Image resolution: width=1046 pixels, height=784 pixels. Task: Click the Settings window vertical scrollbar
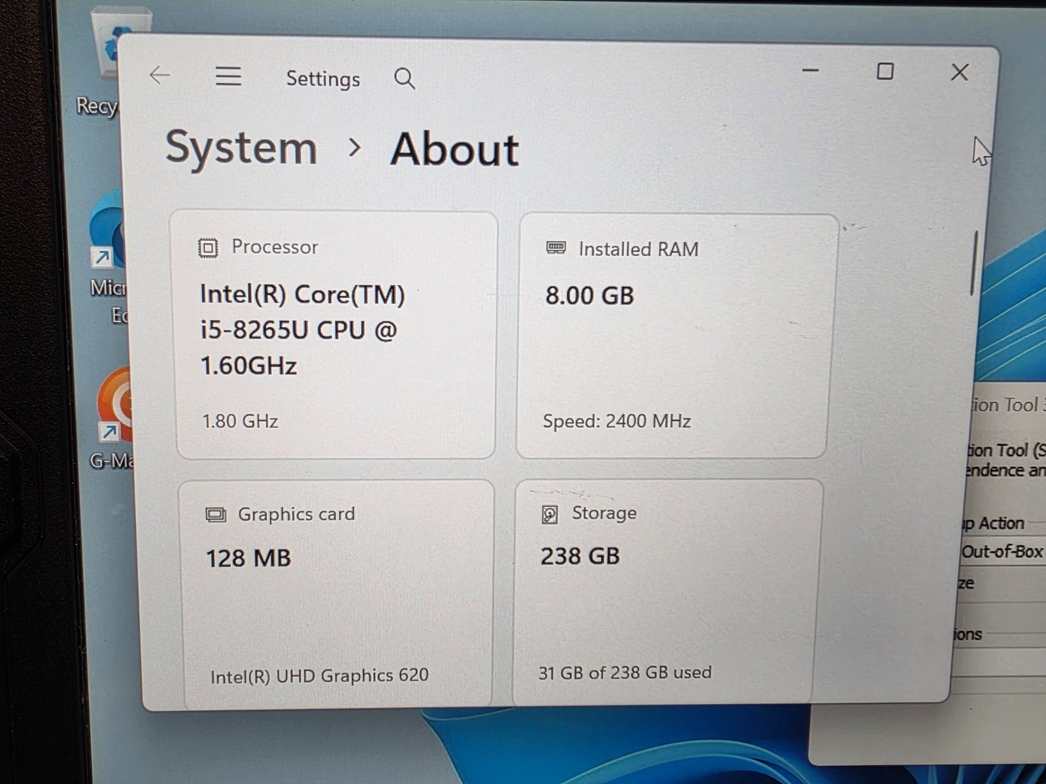[974, 263]
